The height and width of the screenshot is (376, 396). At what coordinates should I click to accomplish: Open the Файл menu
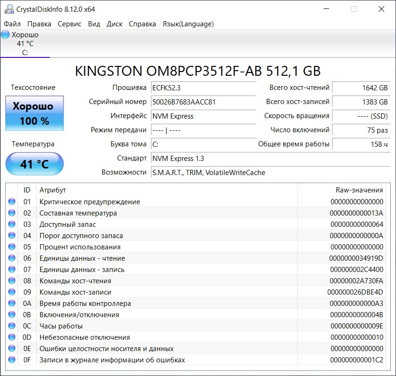click(12, 24)
